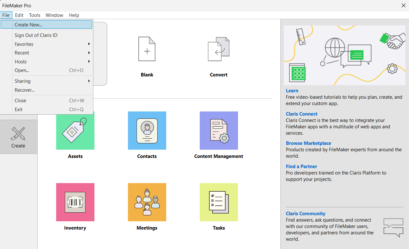This screenshot has width=409, height=249.
Task: Open the File menu
Action: point(6,15)
